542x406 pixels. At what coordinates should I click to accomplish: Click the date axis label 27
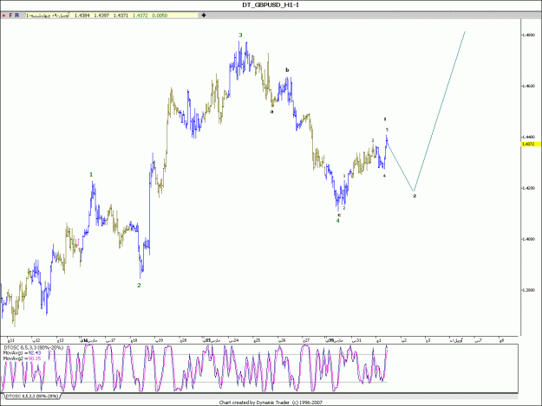click(x=306, y=340)
